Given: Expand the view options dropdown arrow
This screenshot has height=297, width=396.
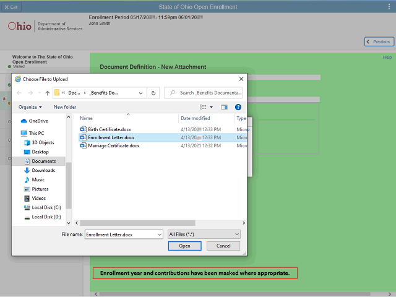Looking at the screenshot, I should click(x=212, y=107).
